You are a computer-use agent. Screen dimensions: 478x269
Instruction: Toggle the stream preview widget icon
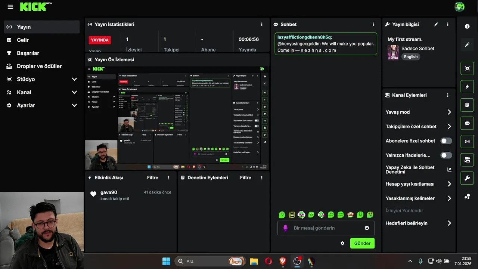[x=467, y=68]
